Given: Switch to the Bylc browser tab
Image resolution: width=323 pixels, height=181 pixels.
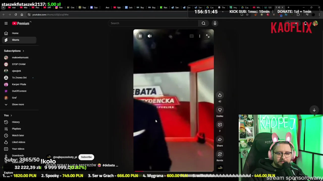Looking at the screenshot, I should click(117, 7).
